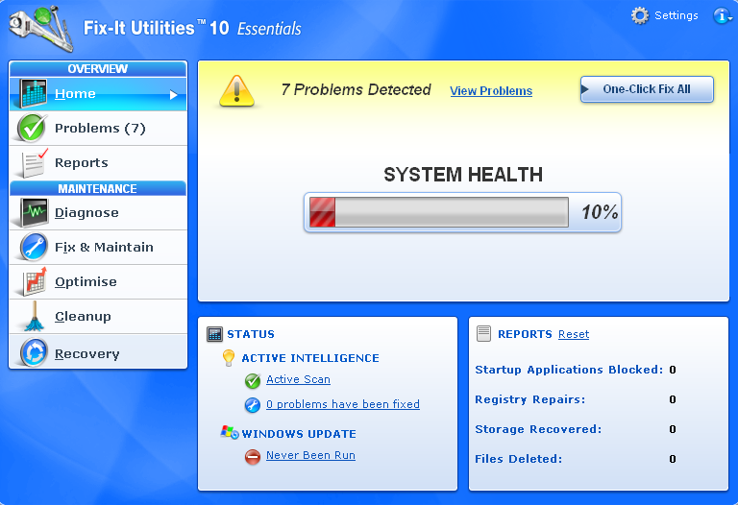Click the Optimise chart icon
The image size is (738, 505).
point(35,281)
